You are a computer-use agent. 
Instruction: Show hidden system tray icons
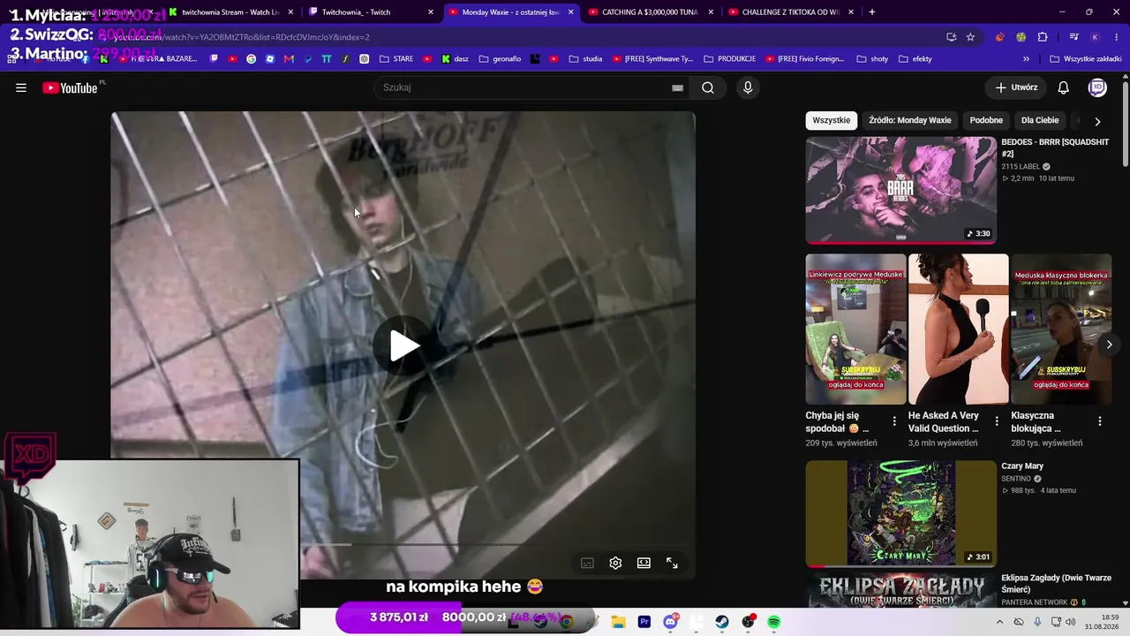pyautogui.click(x=1000, y=622)
